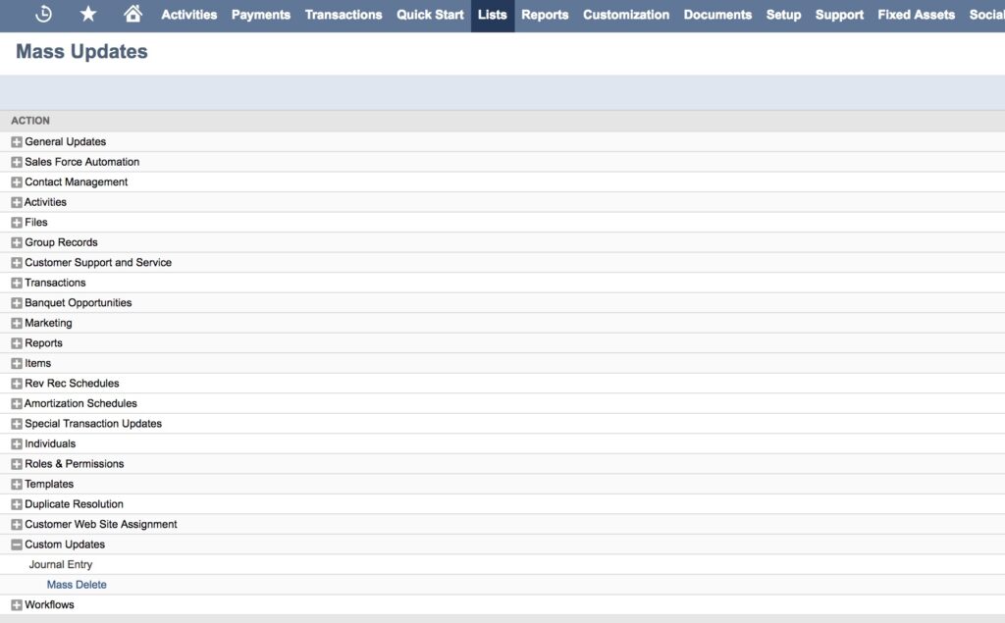Expand the Marketing group

17,323
